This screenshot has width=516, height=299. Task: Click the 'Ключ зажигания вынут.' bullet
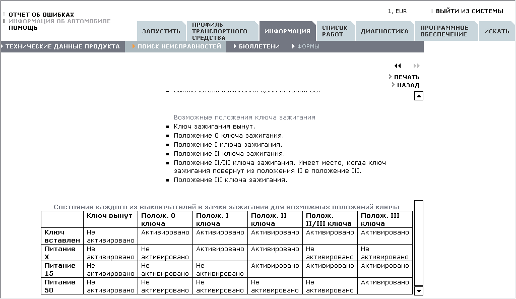[214, 127]
